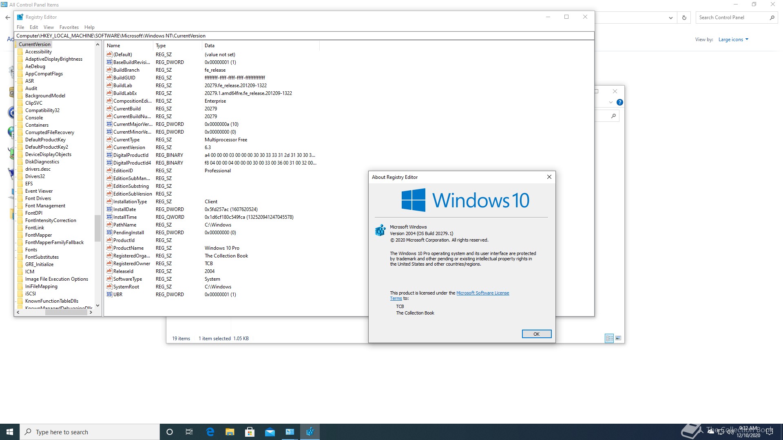Image resolution: width=783 pixels, height=440 pixels.
Task: Open the Microsoft Software License Terms link
Action: 482,293
